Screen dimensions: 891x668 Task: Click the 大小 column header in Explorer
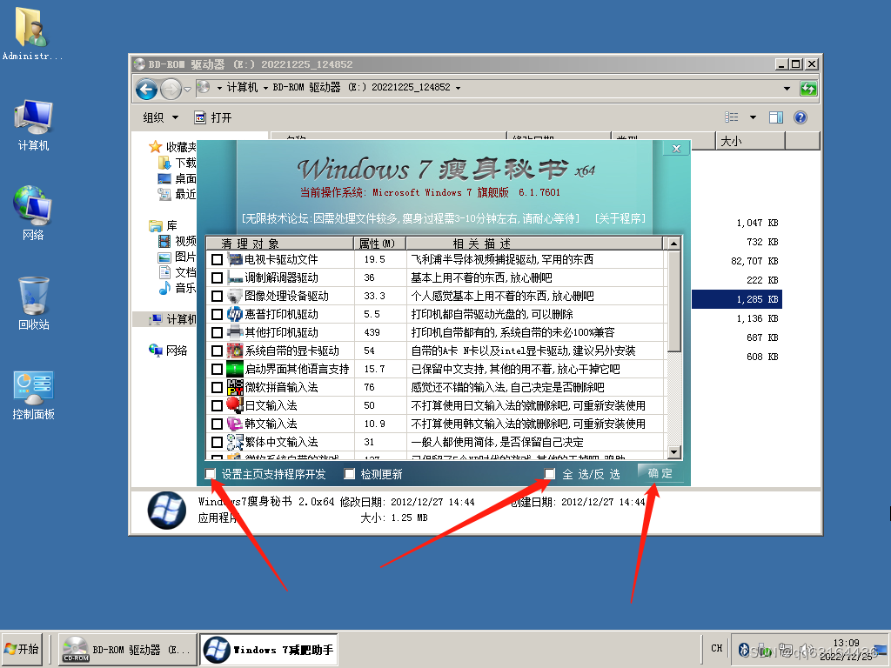749,141
